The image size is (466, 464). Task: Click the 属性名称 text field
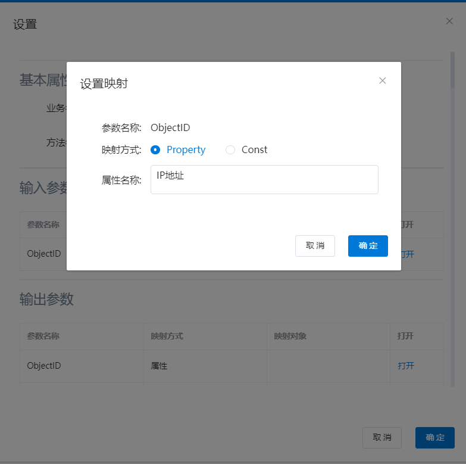(264, 179)
